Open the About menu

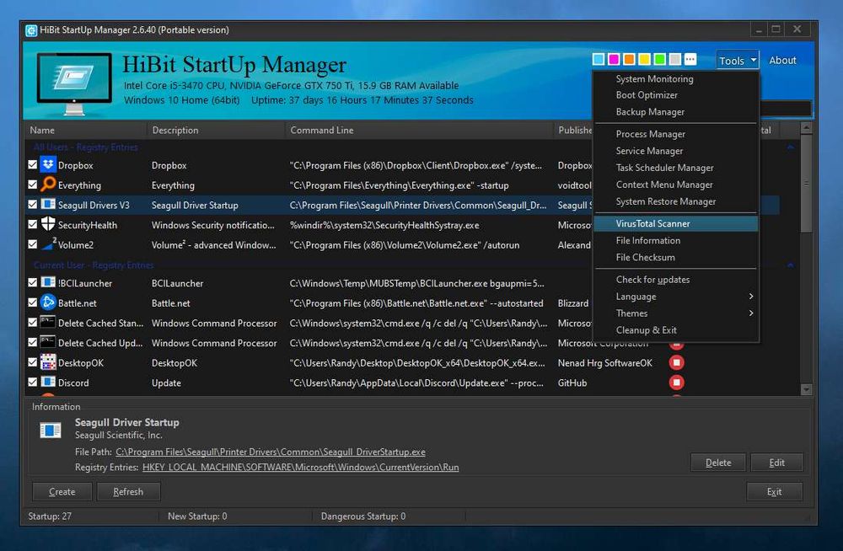(x=782, y=60)
